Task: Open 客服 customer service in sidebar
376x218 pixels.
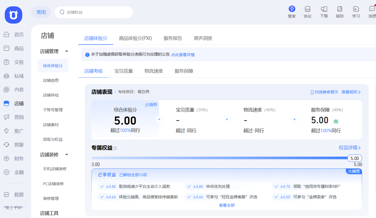Action: coord(14,145)
